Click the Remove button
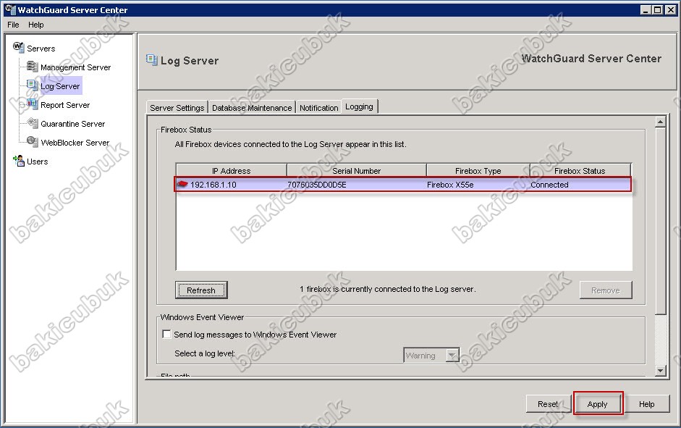681x428 pixels. click(606, 290)
